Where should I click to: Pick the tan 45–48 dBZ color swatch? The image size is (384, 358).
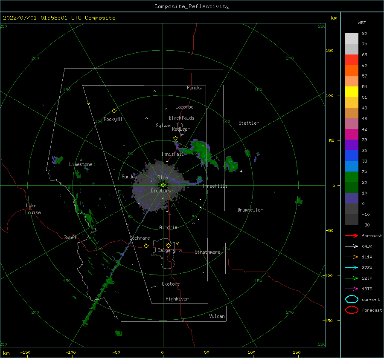[352, 113]
